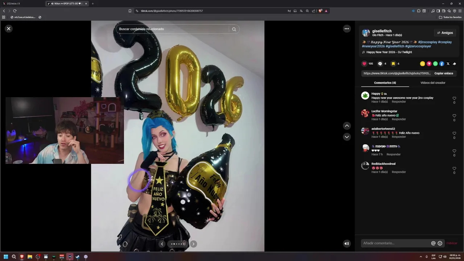Switch to the '(12) Inicio / X' browser tab
This screenshot has width=464, height=261.
click(x=22, y=4)
